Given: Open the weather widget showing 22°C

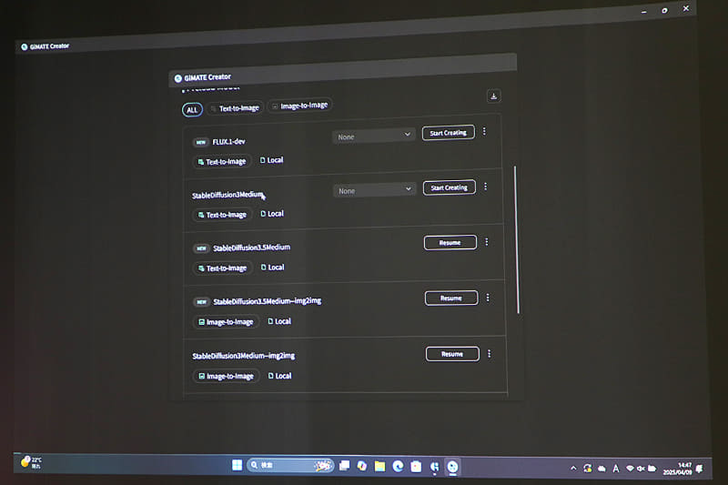Looking at the screenshot, I should 32,462.
